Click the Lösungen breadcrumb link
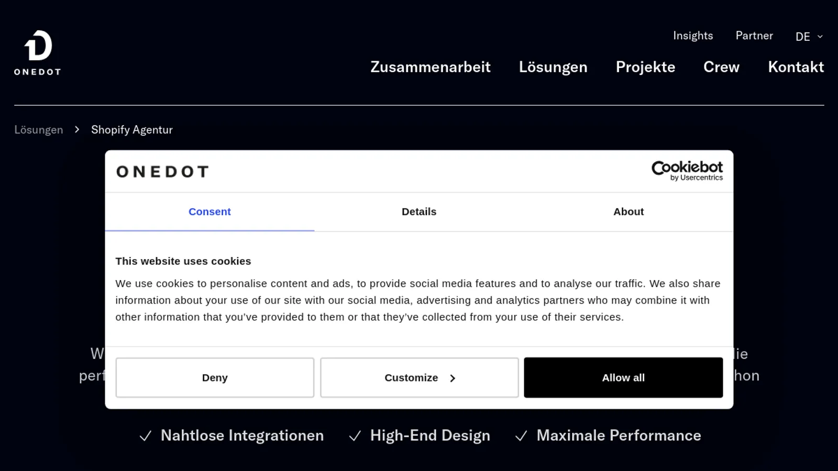838x471 pixels. [39, 130]
